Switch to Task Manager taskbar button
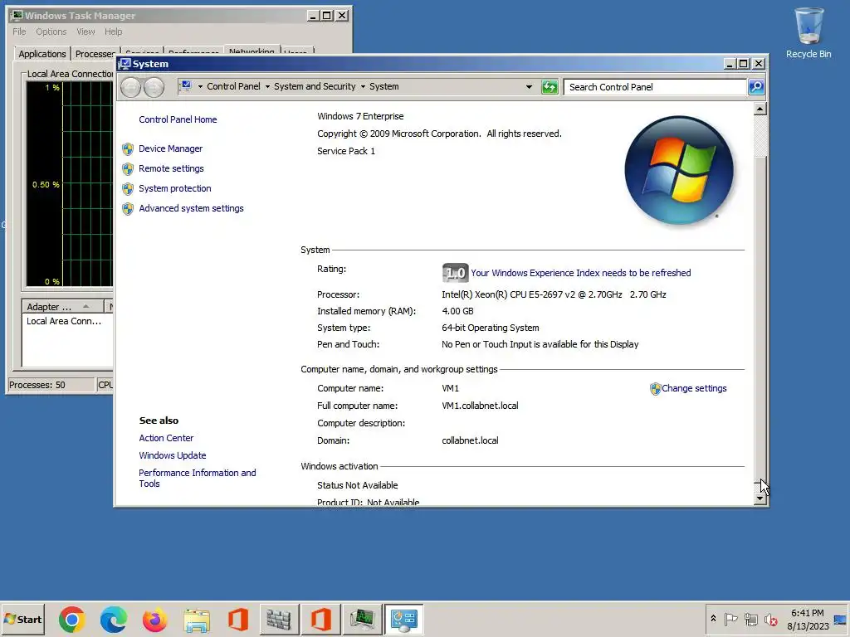Image resolution: width=850 pixels, height=637 pixels. 362,620
